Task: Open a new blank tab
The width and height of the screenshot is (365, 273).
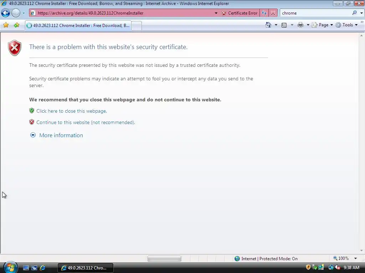Action: 137,26
